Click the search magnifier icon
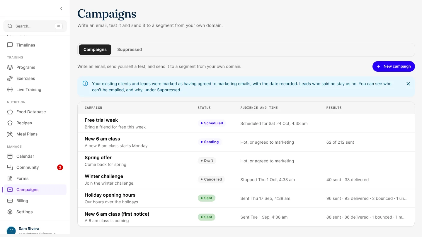Image resolution: width=422 pixels, height=237 pixels. click(x=10, y=26)
